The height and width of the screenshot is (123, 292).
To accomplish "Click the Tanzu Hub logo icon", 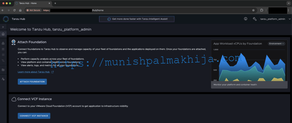I will (6, 19).
